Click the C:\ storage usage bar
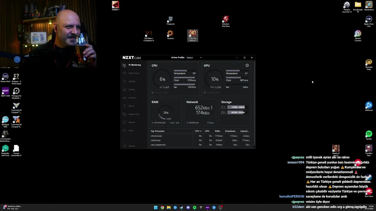Image resolution: width=376 pixels, height=211 pixels. click(238, 107)
